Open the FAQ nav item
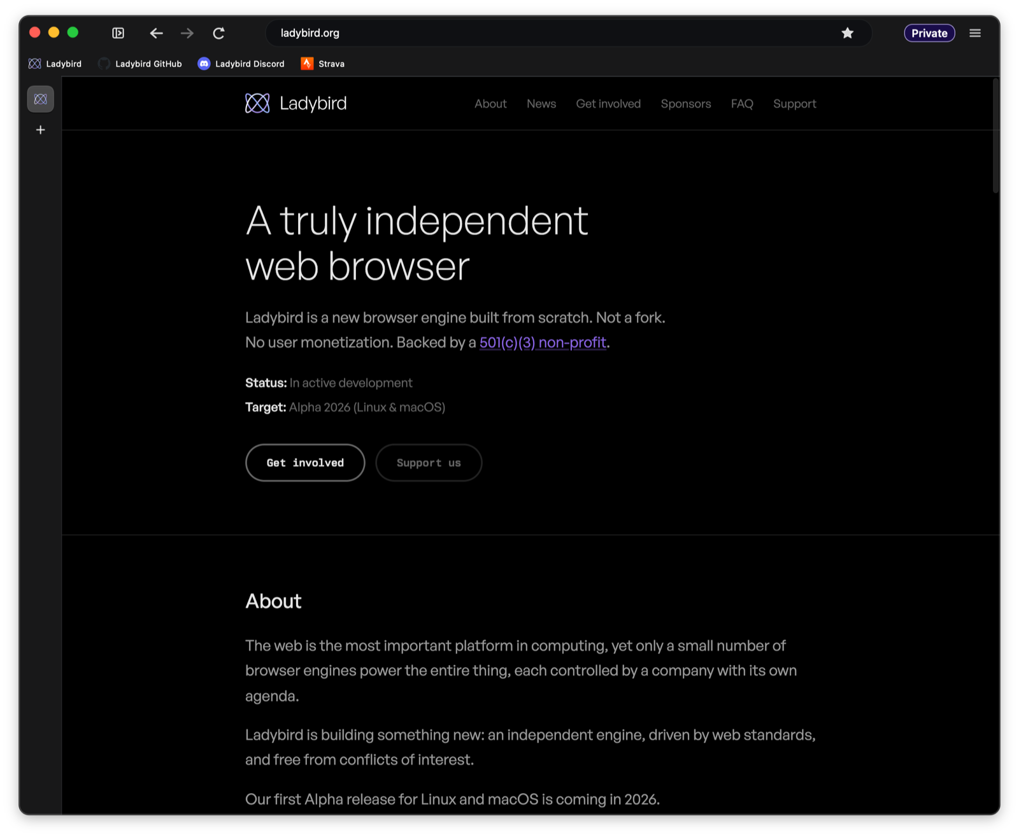This screenshot has width=1019, height=837. click(x=742, y=104)
